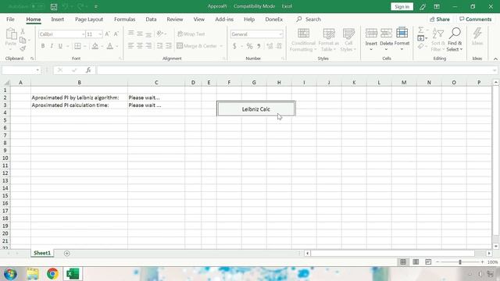This screenshot has width=500, height=281.
Task: Select the Sheet1 tab
Action: pyautogui.click(x=42, y=253)
